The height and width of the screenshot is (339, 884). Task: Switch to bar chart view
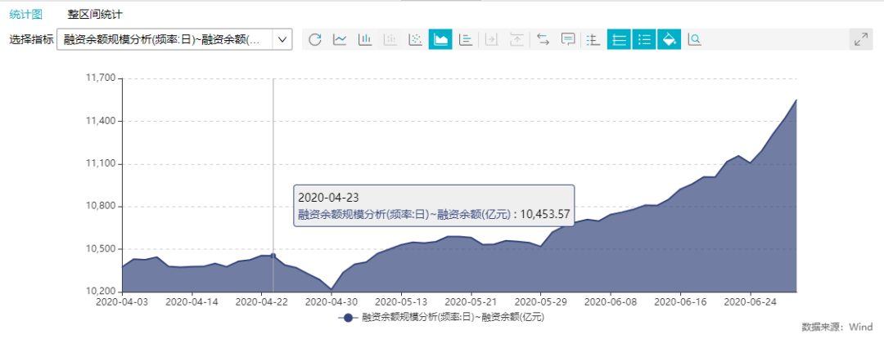[x=365, y=39]
